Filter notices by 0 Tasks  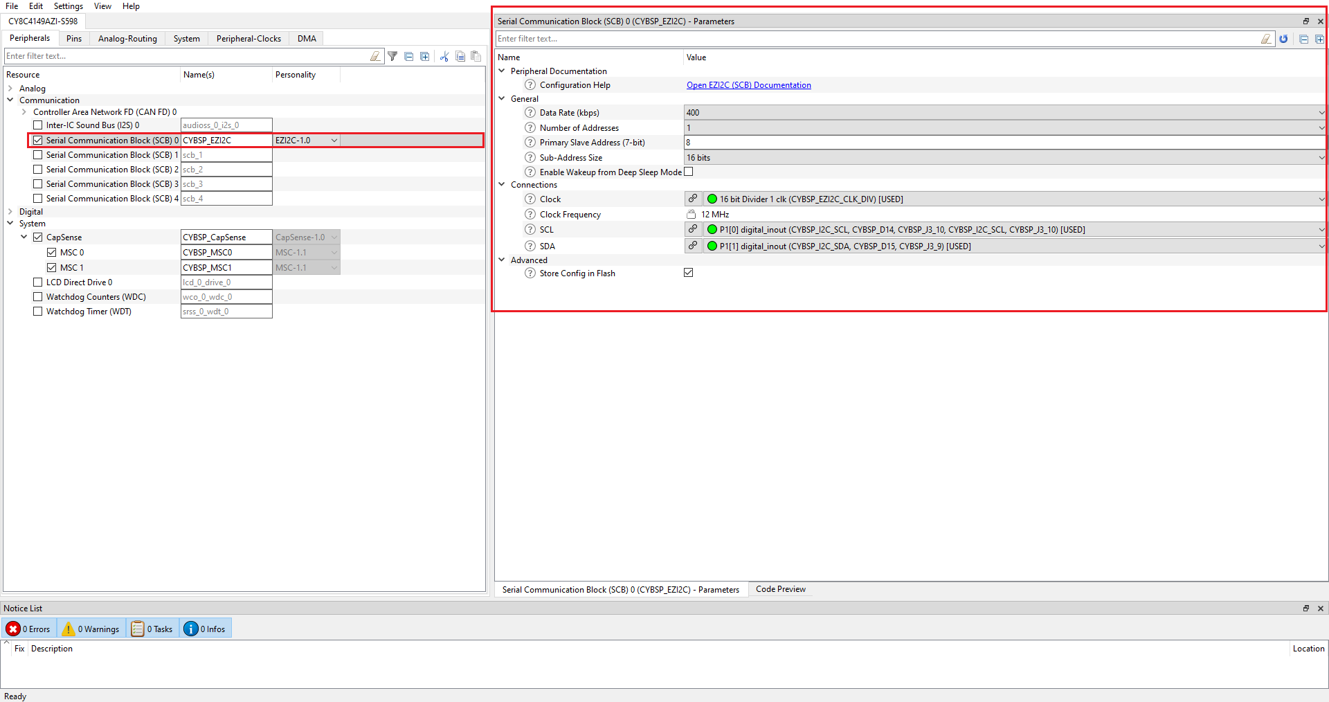(x=152, y=629)
